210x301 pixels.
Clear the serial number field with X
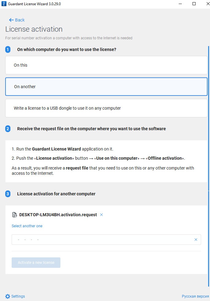coord(196,240)
